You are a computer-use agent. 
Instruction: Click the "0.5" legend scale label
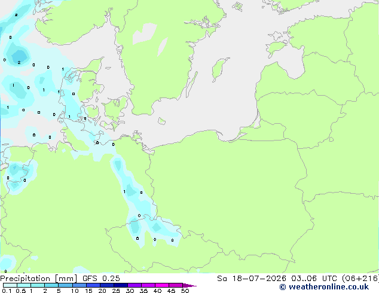tap(21, 291)
